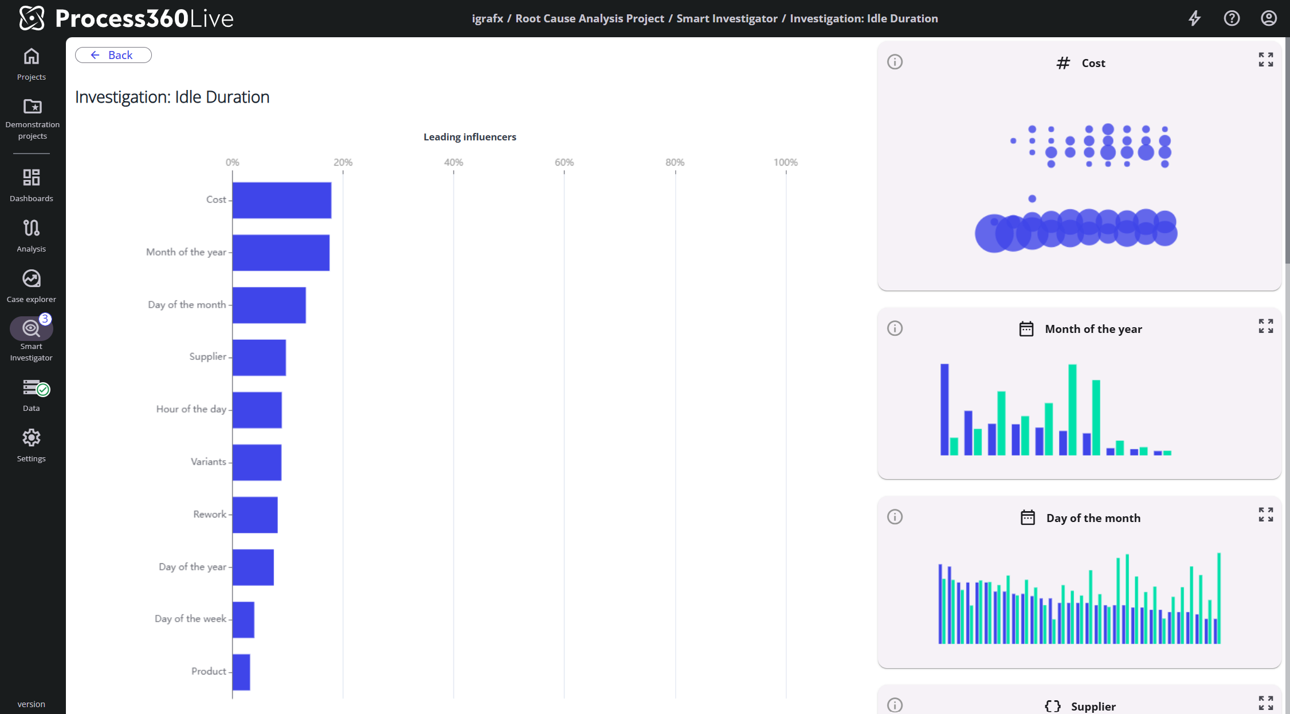Click the '100%' axis tick label

coord(786,162)
